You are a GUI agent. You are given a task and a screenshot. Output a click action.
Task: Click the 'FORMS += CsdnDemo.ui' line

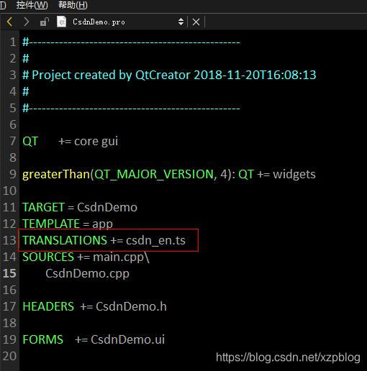[x=94, y=339]
